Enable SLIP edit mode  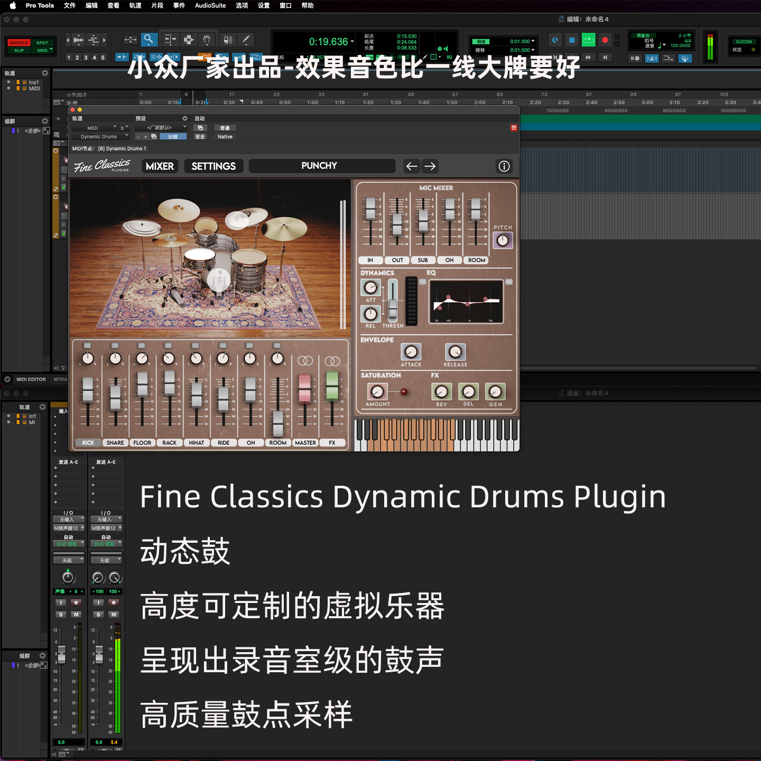coord(18,50)
